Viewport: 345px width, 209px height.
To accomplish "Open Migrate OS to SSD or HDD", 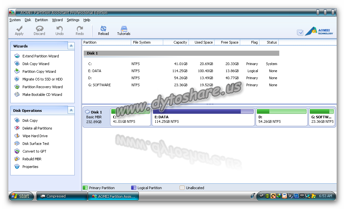I will pos(42,79).
